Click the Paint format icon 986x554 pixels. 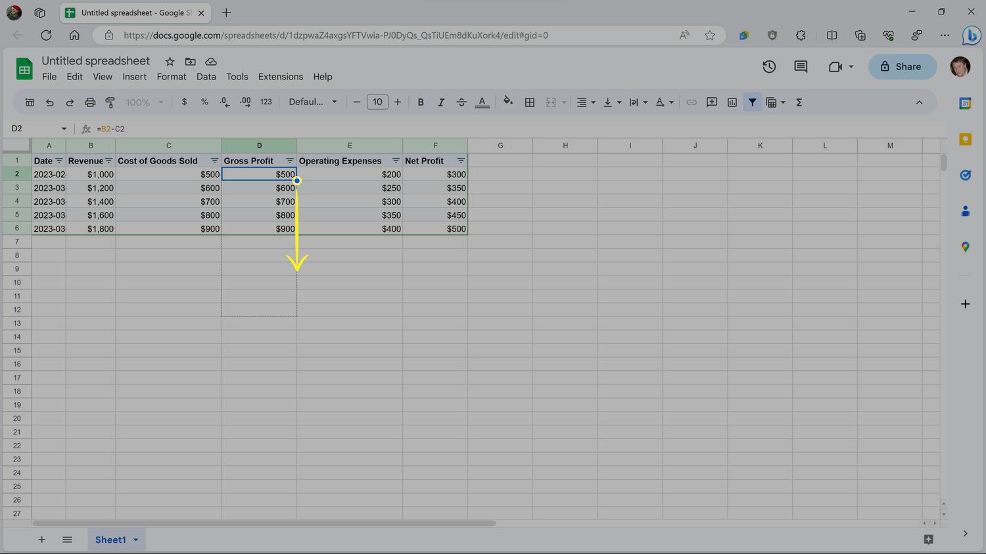click(110, 102)
